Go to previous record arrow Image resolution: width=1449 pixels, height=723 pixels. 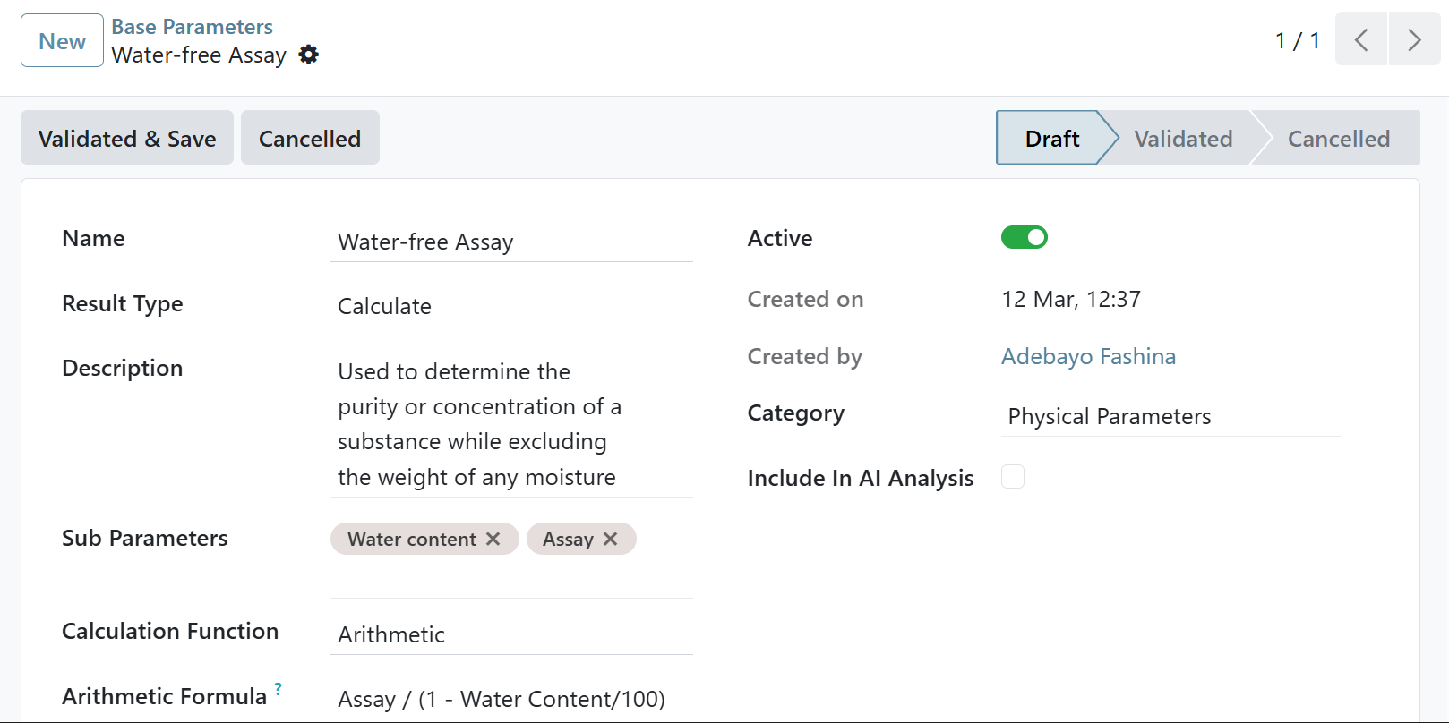1361,40
